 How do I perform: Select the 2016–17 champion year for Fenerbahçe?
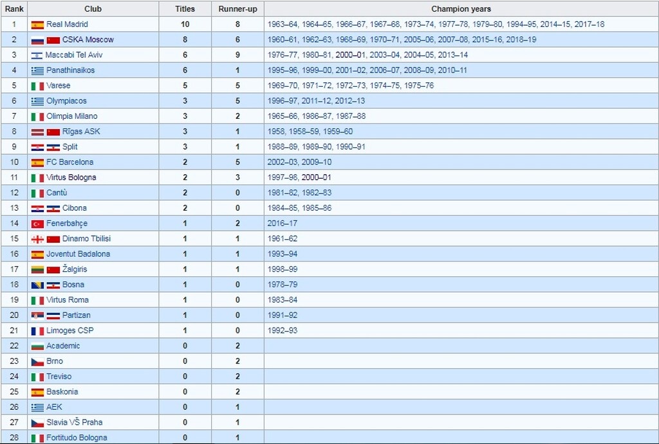coord(282,224)
